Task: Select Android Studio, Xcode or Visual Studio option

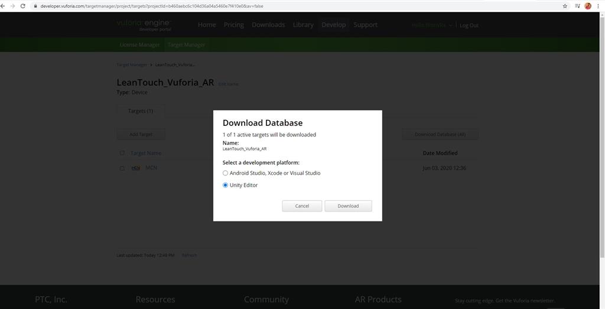Action: click(x=225, y=173)
